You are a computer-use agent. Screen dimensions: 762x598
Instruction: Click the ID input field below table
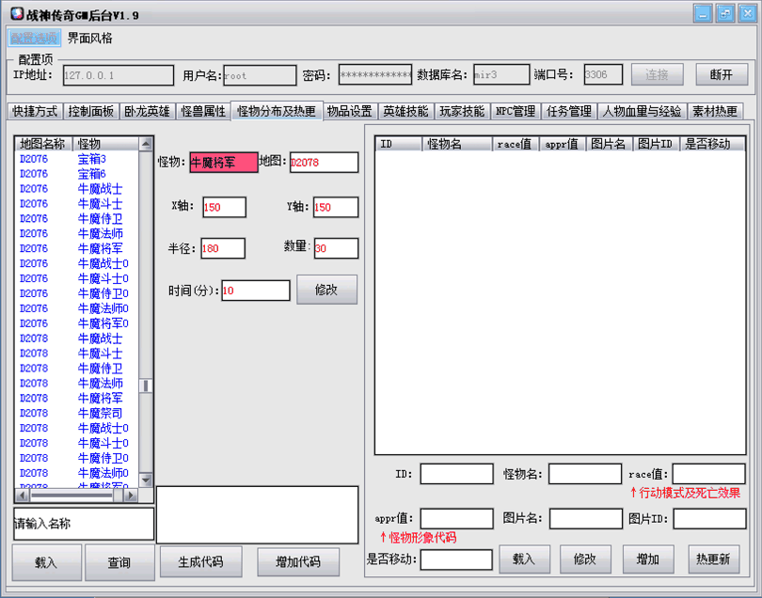[x=457, y=474]
